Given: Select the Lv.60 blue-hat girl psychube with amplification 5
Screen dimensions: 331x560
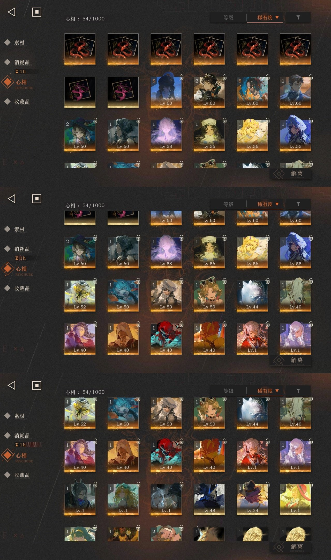Looking at the screenshot, I should pyautogui.click(x=166, y=92).
